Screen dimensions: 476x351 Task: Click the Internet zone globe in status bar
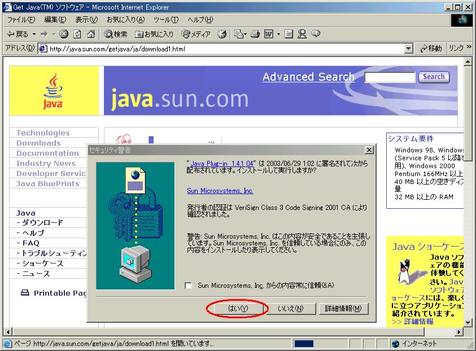click(x=396, y=344)
